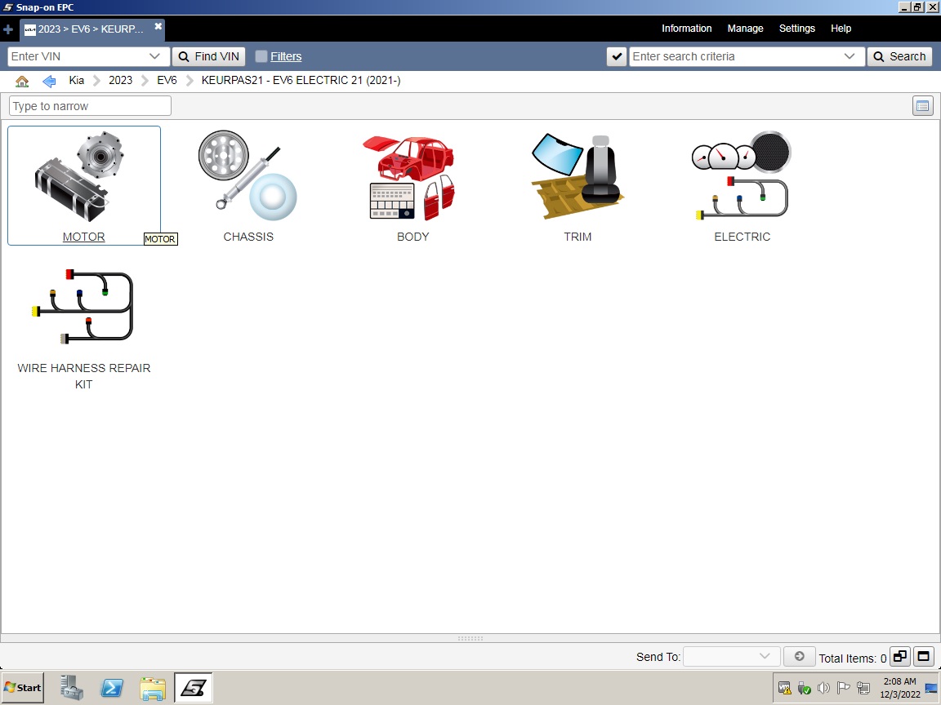Click the blue back arrow icon

click(x=49, y=81)
